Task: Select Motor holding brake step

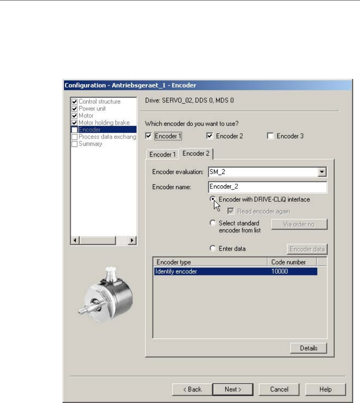Action: [x=104, y=122]
